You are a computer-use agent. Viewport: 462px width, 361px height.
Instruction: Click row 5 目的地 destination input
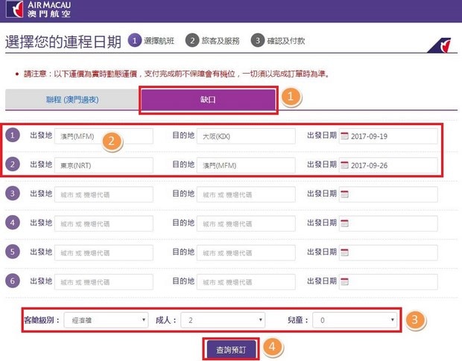pyautogui.click(x=246, y=252)
